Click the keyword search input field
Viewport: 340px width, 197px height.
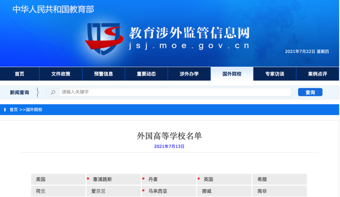point(168,92)
